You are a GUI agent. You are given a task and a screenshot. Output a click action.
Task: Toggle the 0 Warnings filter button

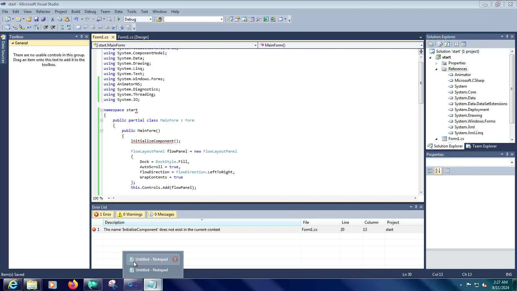coord(130,214)
